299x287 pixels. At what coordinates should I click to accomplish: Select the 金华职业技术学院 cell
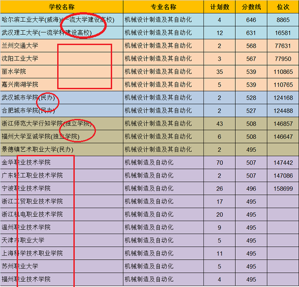pos(62,163)
